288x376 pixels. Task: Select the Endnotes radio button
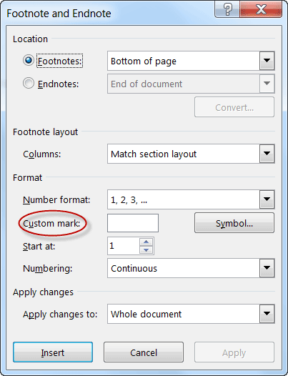pos(29,83)
